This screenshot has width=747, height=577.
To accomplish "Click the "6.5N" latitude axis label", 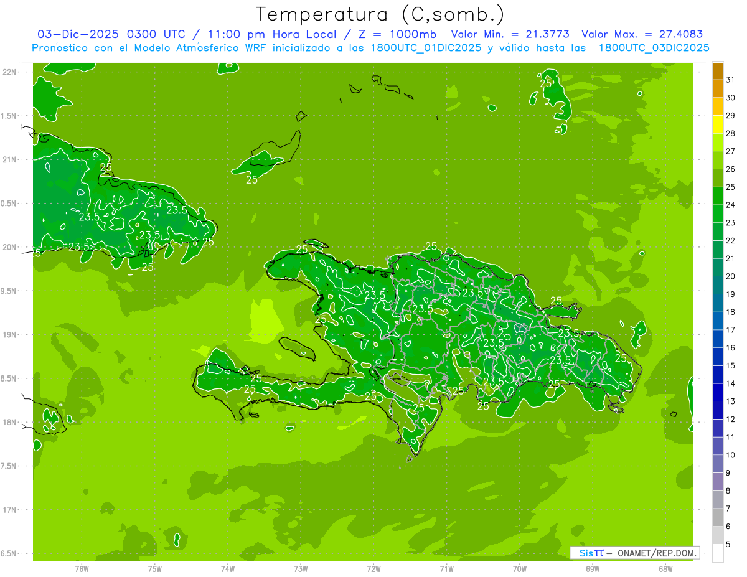I will [9, 554].
